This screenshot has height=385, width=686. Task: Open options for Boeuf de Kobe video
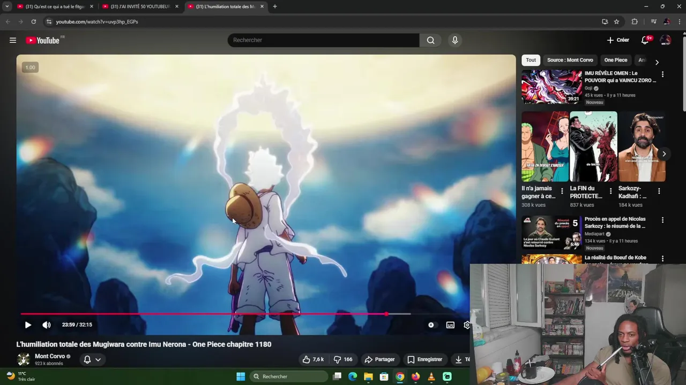pyautogui.click(x=662, y=258)
